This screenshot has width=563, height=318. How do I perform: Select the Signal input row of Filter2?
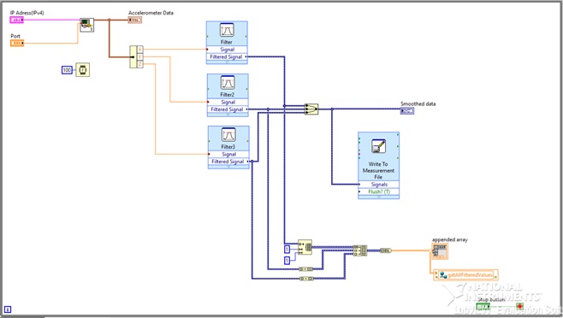228,102
